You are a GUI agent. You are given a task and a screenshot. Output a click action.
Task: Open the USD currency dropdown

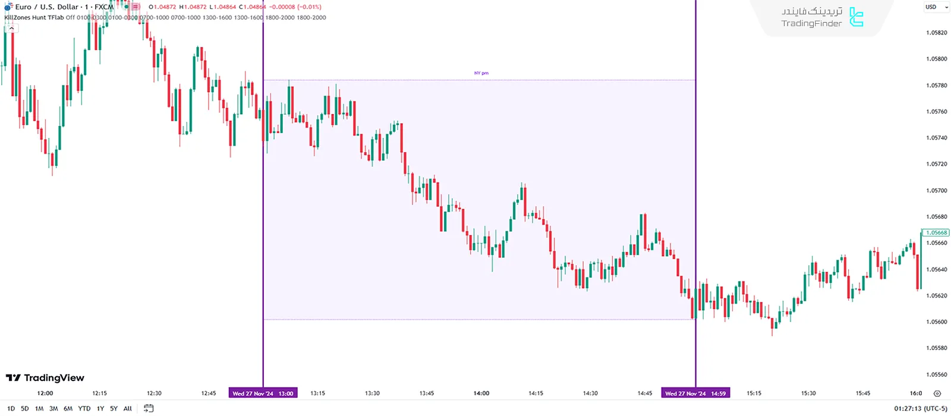coord(936,7)
